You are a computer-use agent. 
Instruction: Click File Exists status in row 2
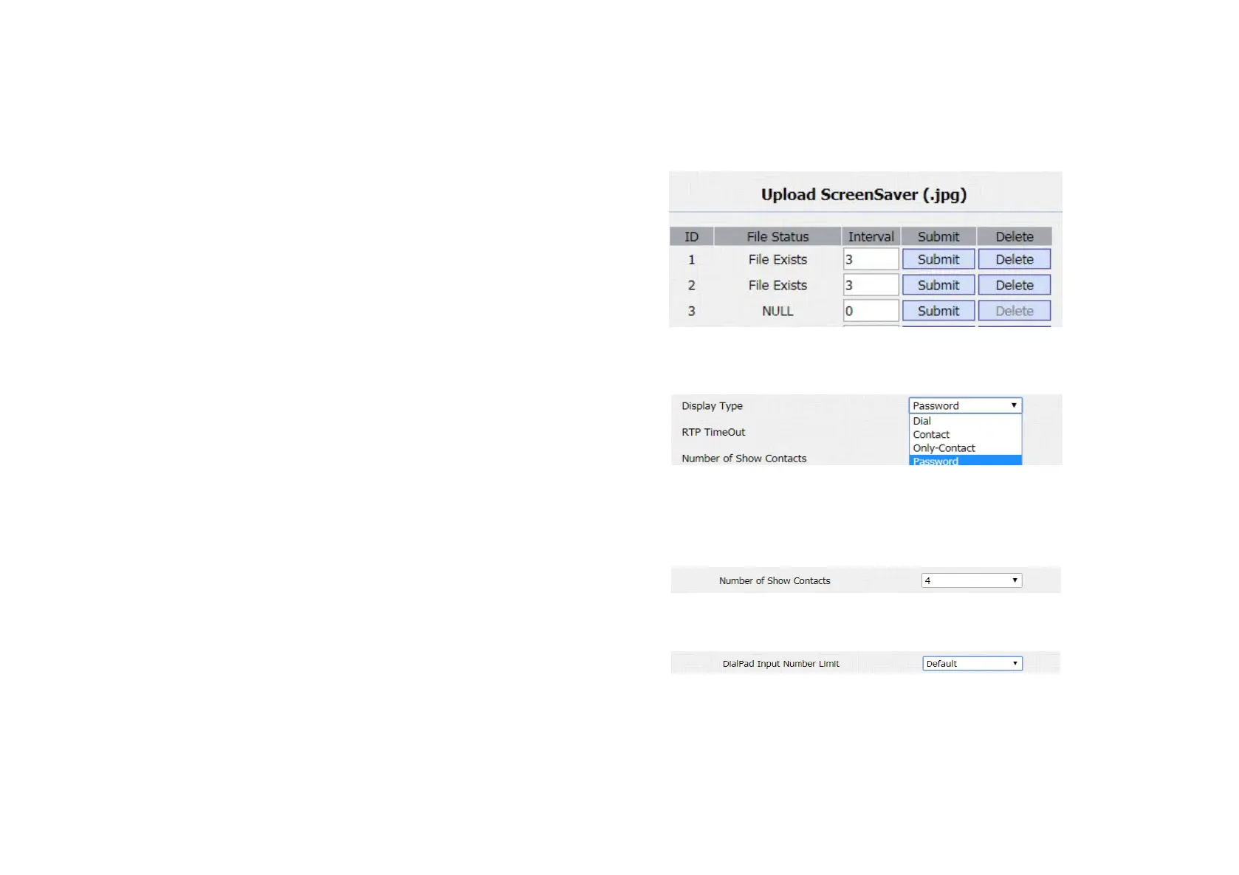(x=778, y=285)
